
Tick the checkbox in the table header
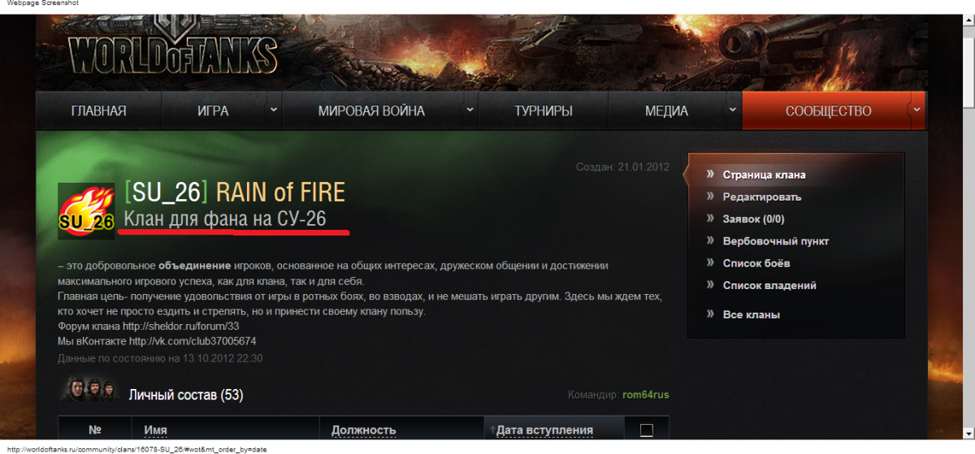[x=647, y=430]
